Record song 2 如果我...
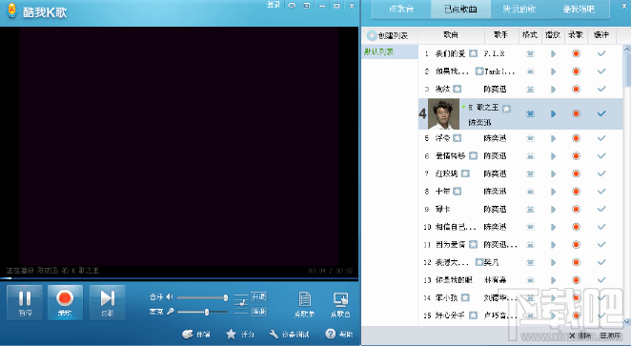Viewport: 631px width, 346px height. (x=577, y=71)
